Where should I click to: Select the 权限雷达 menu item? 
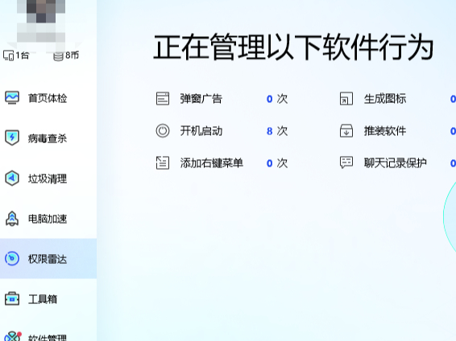(x=48, y=259)
